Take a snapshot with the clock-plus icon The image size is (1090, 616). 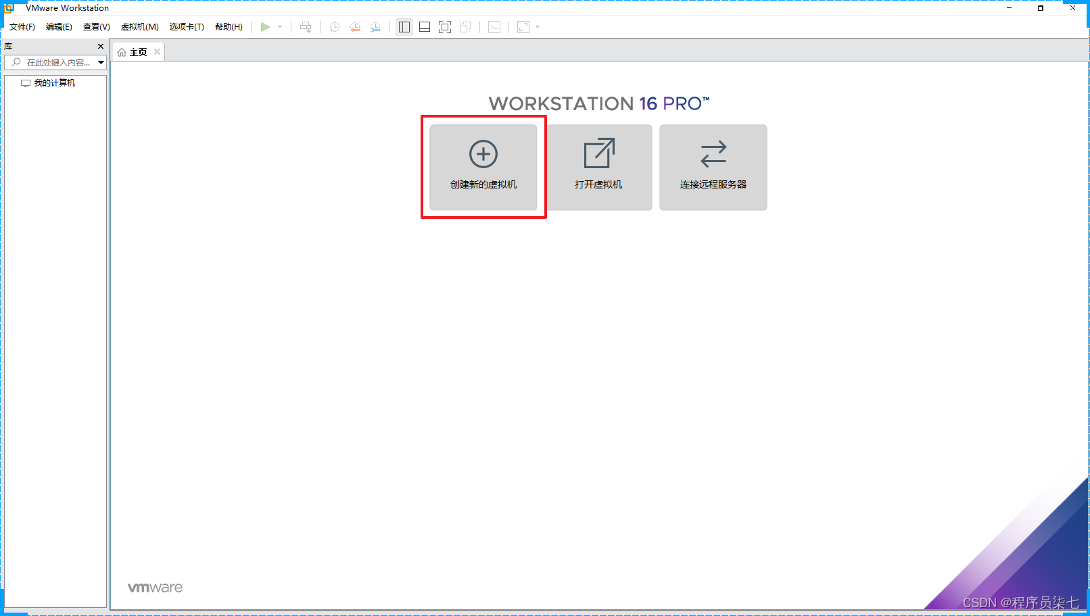(333, 27)
